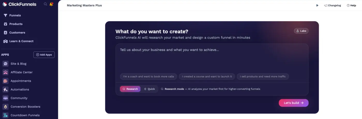Open notifications bell icon
The height and width of the screenshot is (119, 362).
coord(51,4)
